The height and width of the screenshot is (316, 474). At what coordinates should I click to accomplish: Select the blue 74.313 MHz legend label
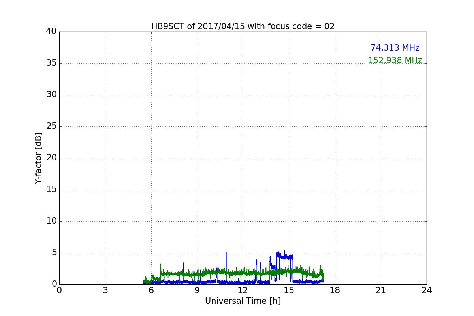point(395,48)
